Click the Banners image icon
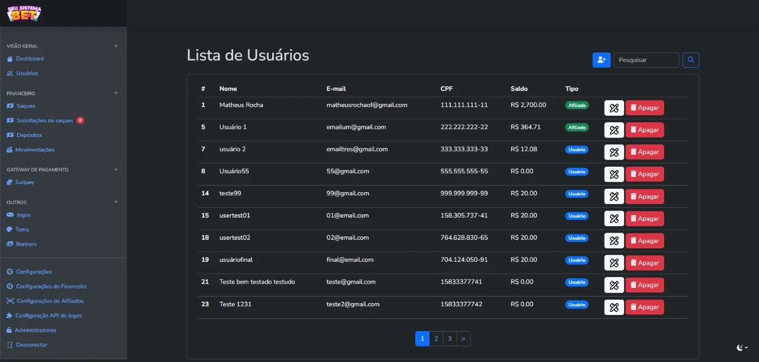The image size is (759, 362). coord(10,244)
